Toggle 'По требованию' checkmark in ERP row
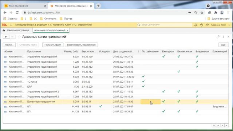This screenshot has height=131, width=233. (x=143, y=87)
